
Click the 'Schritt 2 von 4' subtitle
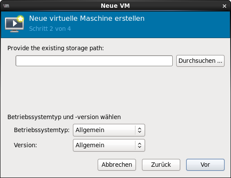50,29
